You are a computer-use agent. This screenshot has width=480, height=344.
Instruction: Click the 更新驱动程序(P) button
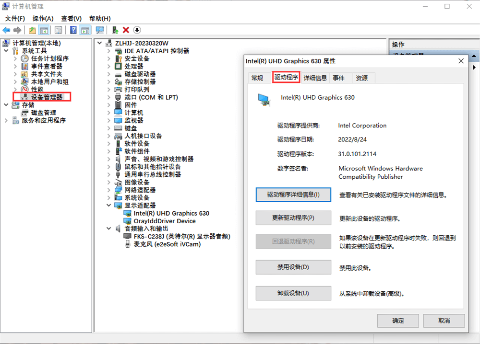point(293,218)
